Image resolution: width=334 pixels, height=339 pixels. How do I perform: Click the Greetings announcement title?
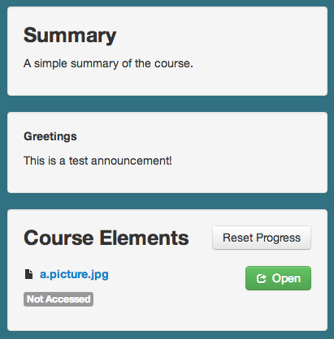(50, 136)
